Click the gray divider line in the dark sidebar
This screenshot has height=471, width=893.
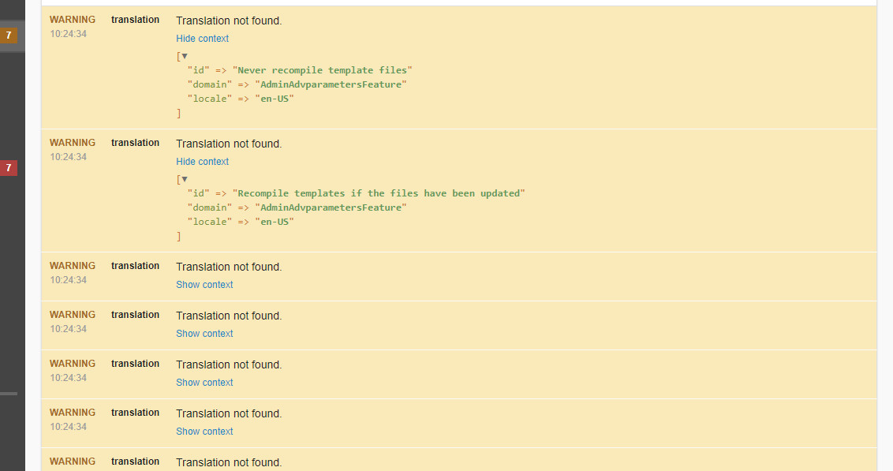9,394
